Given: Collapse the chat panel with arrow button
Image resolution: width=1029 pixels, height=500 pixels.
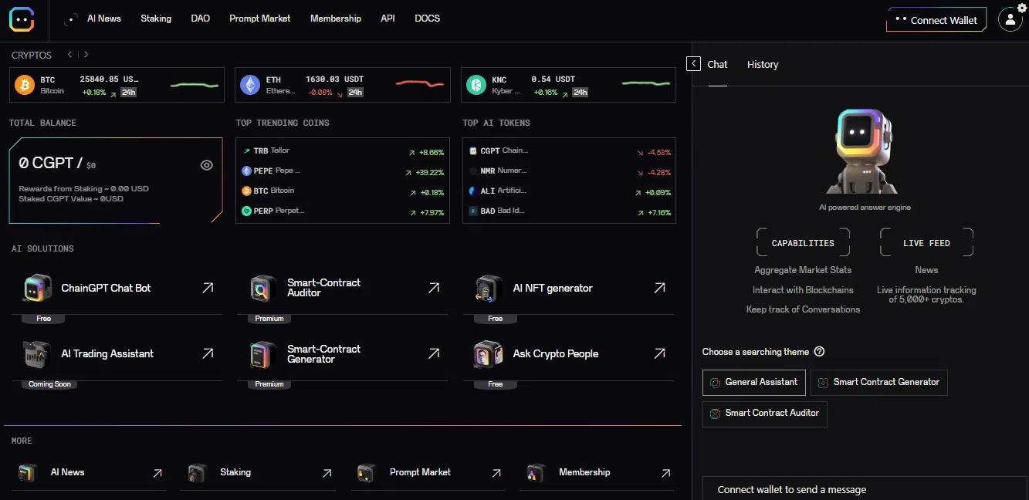Looking at the screenshot, I should [x=693, y=64].
